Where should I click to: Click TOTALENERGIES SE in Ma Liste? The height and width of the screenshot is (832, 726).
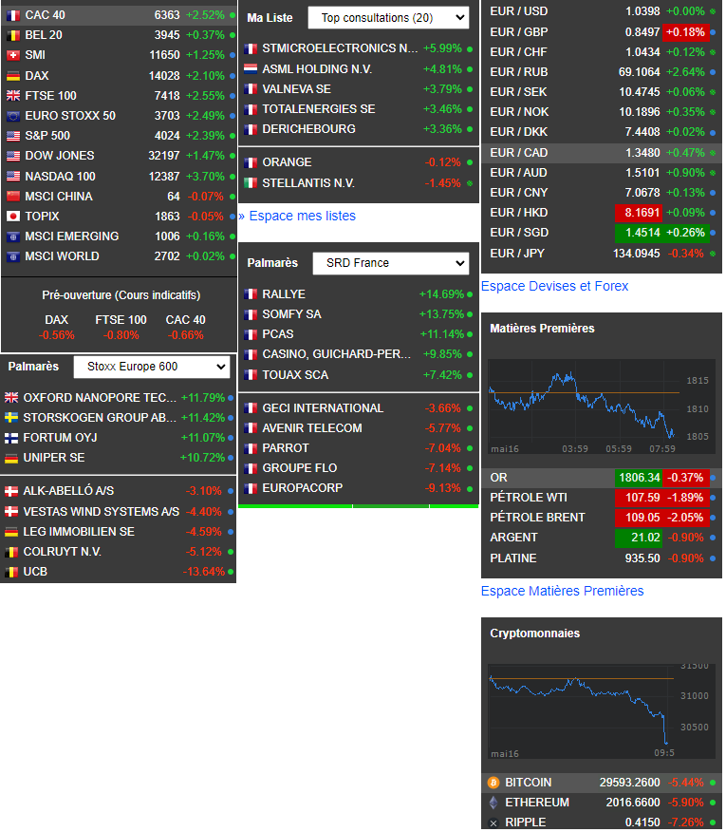pyautogui.click(x=359, y=109)
